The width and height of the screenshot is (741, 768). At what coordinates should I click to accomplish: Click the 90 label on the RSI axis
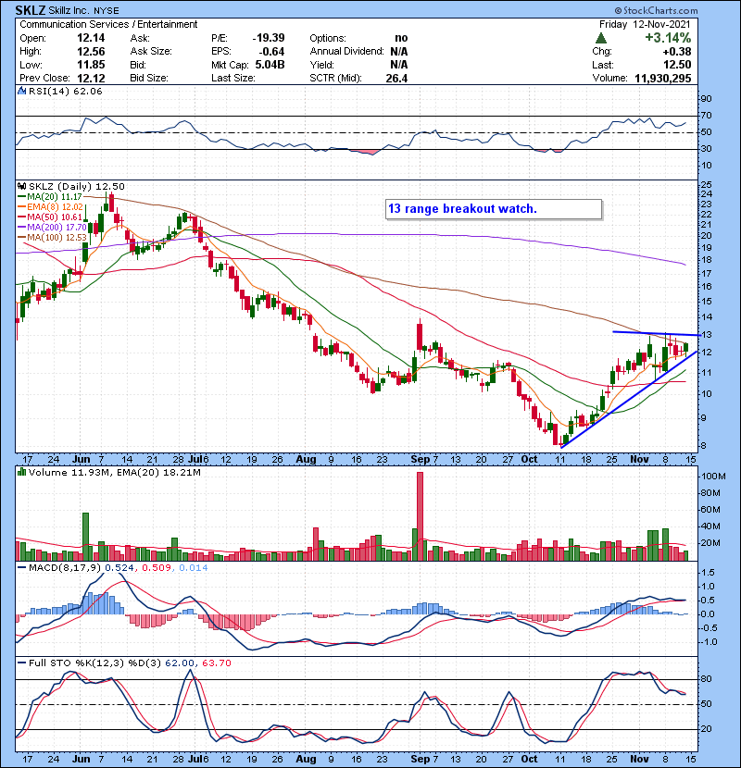point(706,99)
